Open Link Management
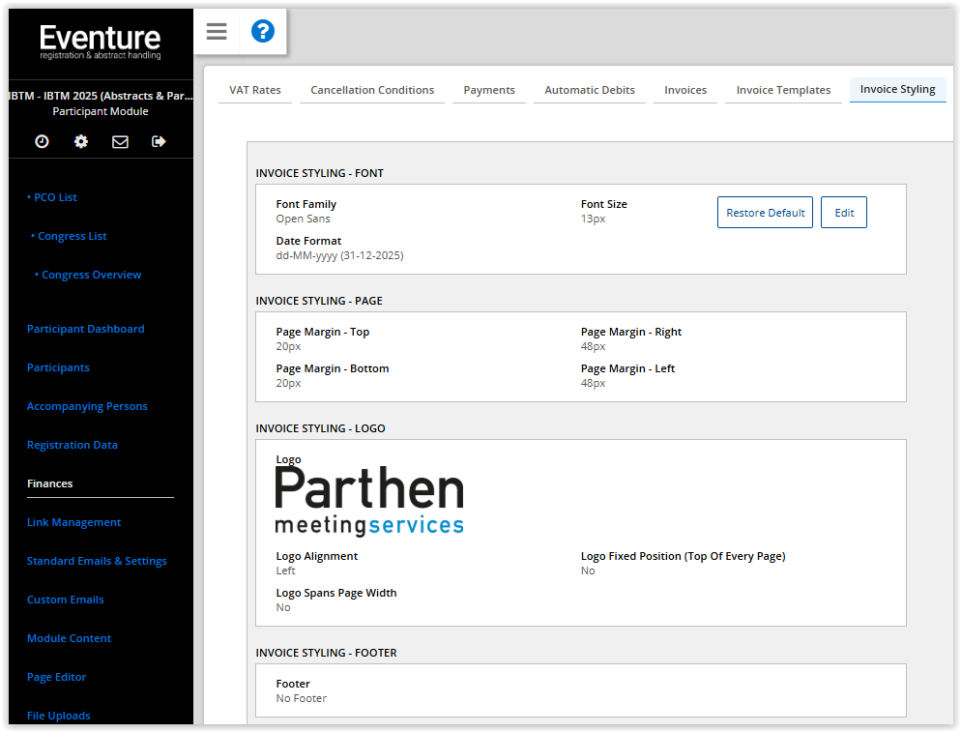This screenshot has width=961, height=732. pyautogui.click(x=73, y=522)
